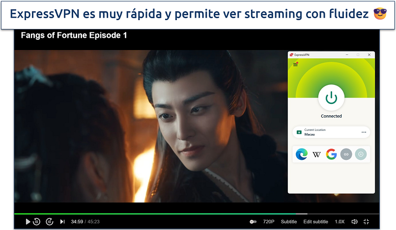The image size is (396, 230).
Task: Open the 720P quality selector
Action: pos(269,222)
